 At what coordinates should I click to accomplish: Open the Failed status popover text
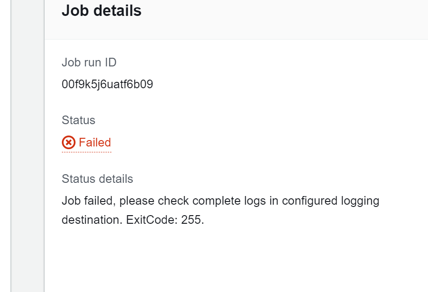coord(95,142)
